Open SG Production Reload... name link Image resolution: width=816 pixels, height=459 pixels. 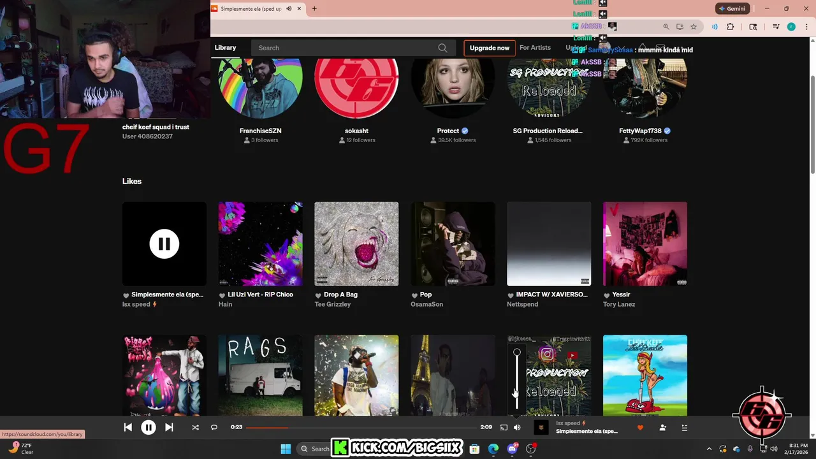click(x=548, y=131)
